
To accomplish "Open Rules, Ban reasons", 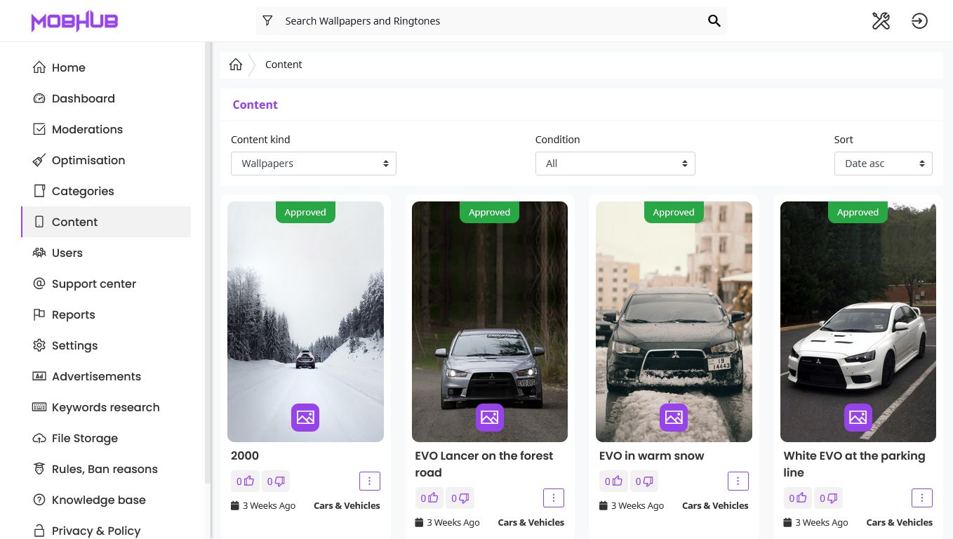I will click(105, 469).
